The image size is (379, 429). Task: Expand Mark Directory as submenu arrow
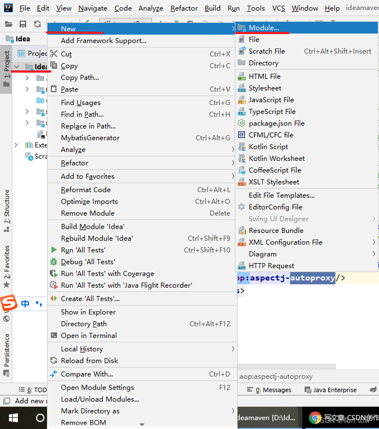(x=233, y=411)
